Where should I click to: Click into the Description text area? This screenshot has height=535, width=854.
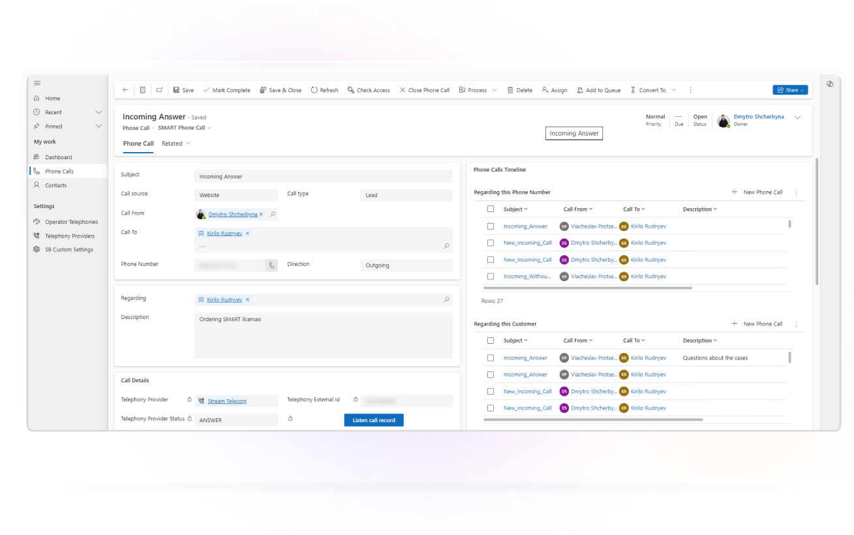point(323,335)
